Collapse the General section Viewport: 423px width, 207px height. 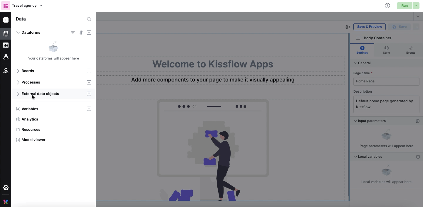point(355,63)
